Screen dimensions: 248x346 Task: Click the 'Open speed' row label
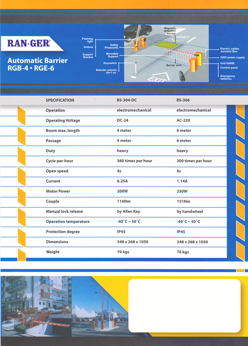[57, 171]
